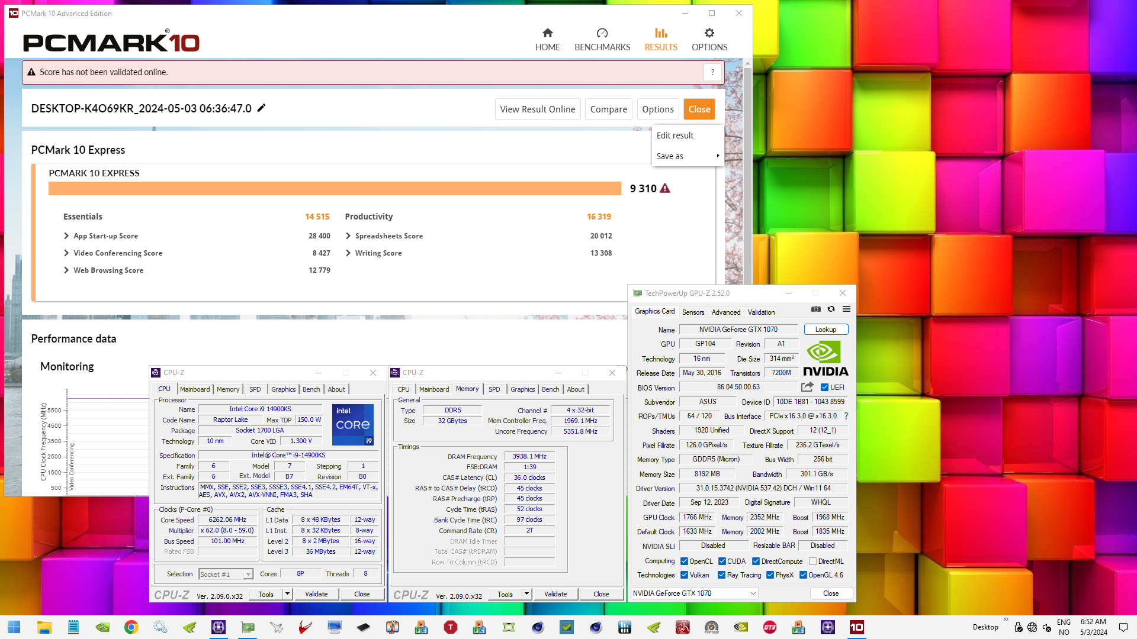Select Edit result from the Options menu
Screen dimensions: 1137x639
point(675,135)
